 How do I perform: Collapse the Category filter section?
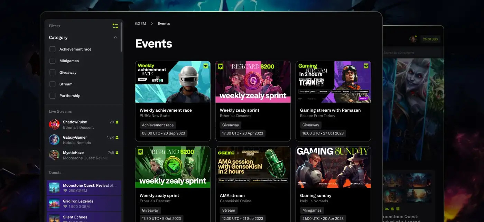click(115, 37)
